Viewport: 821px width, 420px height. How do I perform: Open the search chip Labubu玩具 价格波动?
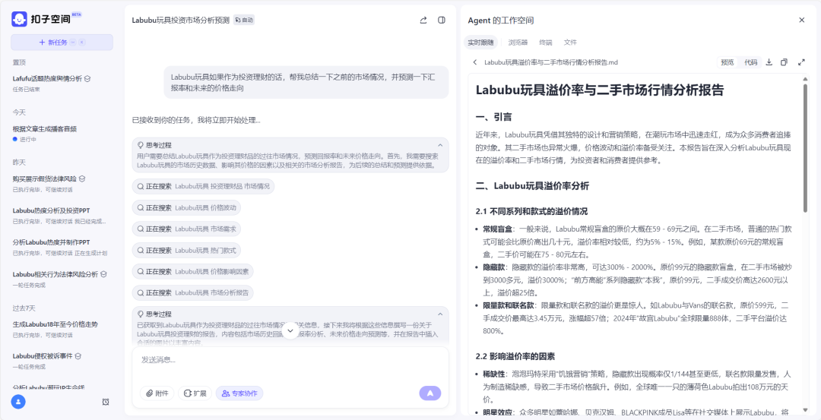pos(186,207)
